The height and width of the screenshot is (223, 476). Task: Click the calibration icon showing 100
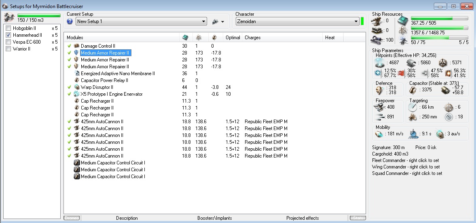coord(377,40)
